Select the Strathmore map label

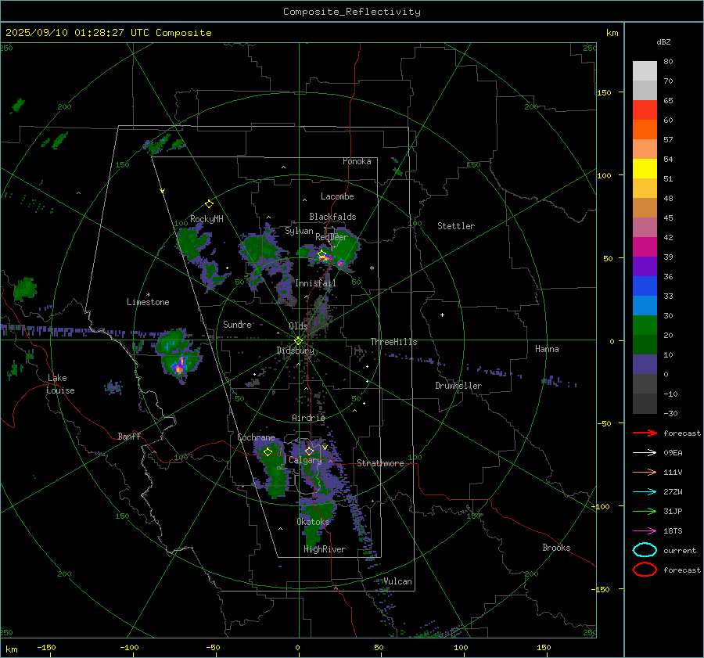[380, 463]
